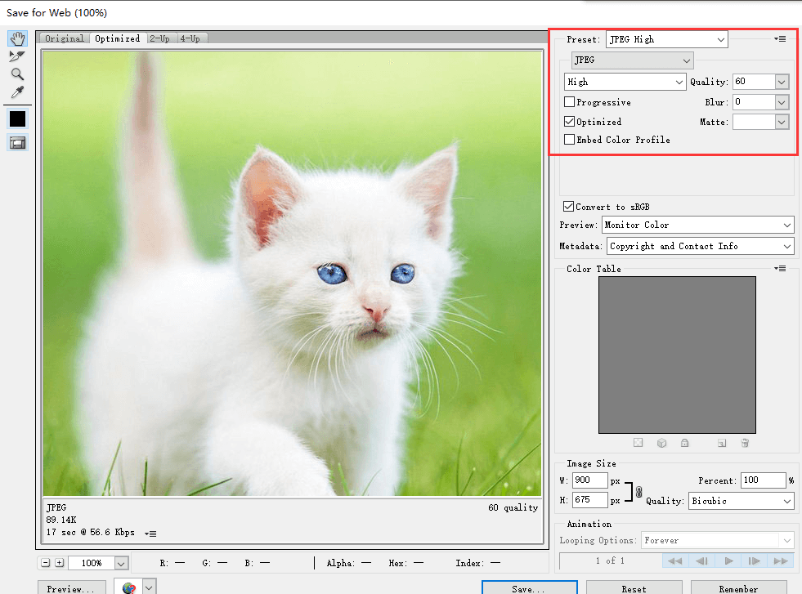Screen dimensions: 802x594
Task: Select the Zoom tool
Action: [x=17, y=74]
